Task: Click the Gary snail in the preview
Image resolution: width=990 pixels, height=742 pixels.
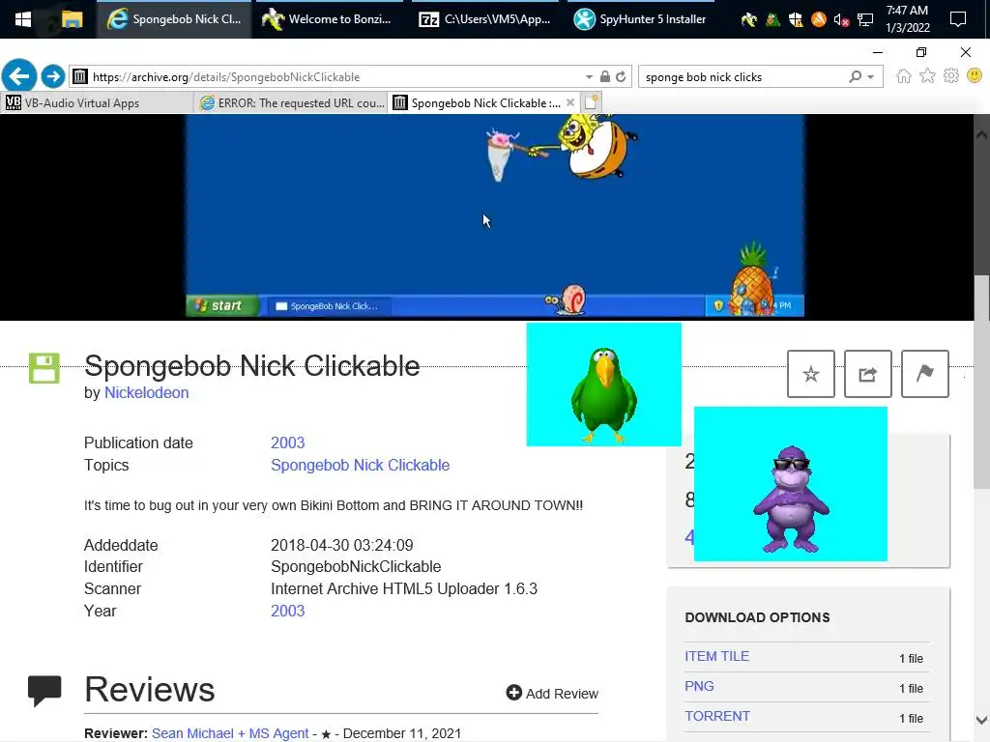Action: [567, 300]
